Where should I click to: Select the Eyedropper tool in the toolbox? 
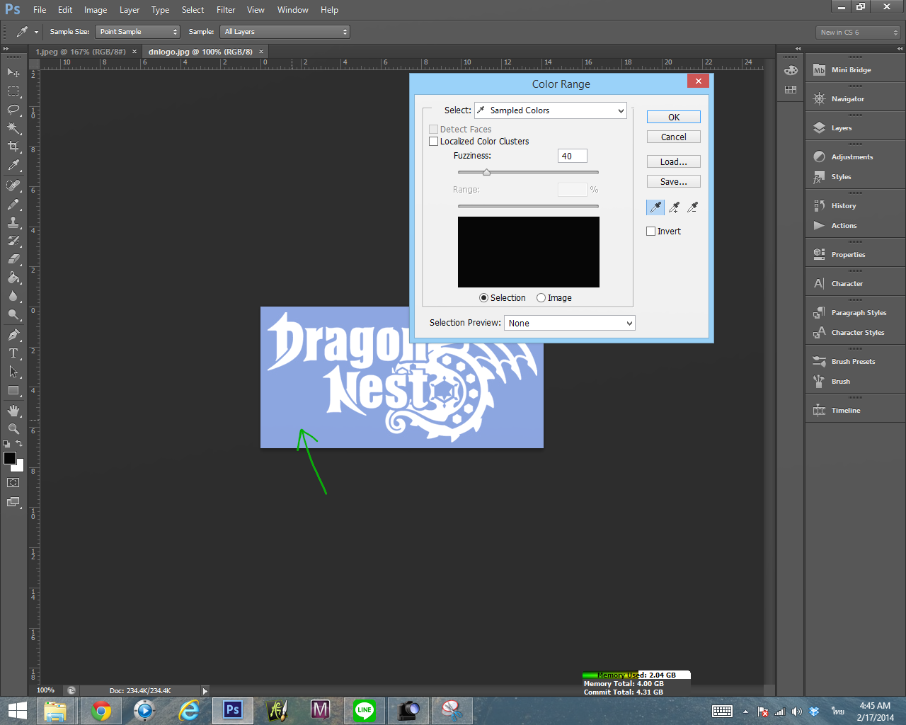coord(13,166)
